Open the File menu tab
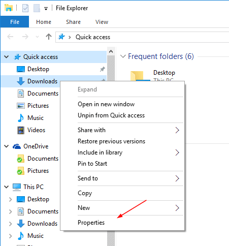The height and width of the screenshot is (246, 229). point(15,22)
